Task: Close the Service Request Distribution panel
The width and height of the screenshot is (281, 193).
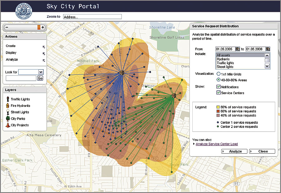Action: (x=262, y=151)
